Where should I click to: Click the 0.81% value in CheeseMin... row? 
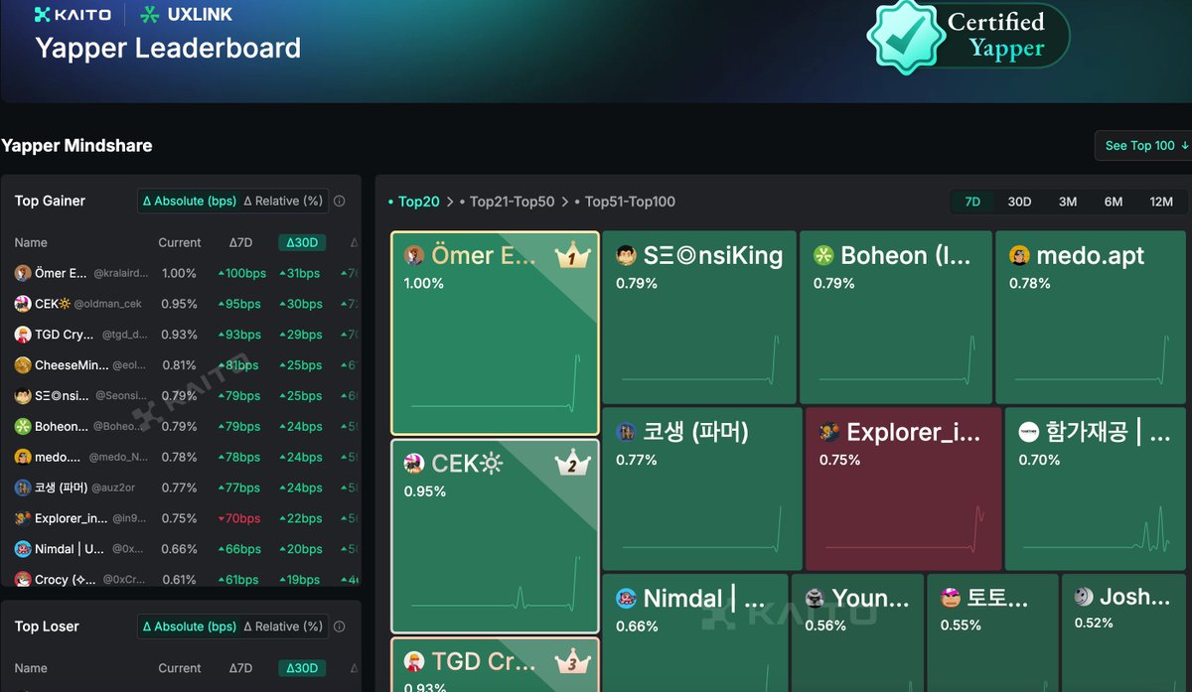click(179, 365)
